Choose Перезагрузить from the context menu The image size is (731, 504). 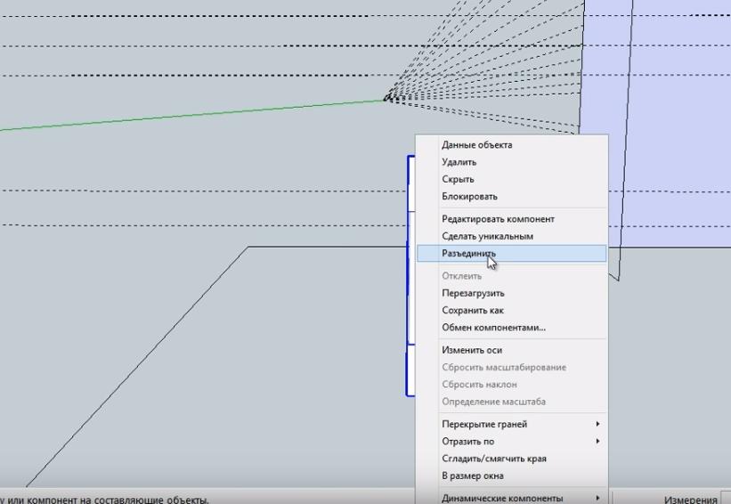[473, 293]
